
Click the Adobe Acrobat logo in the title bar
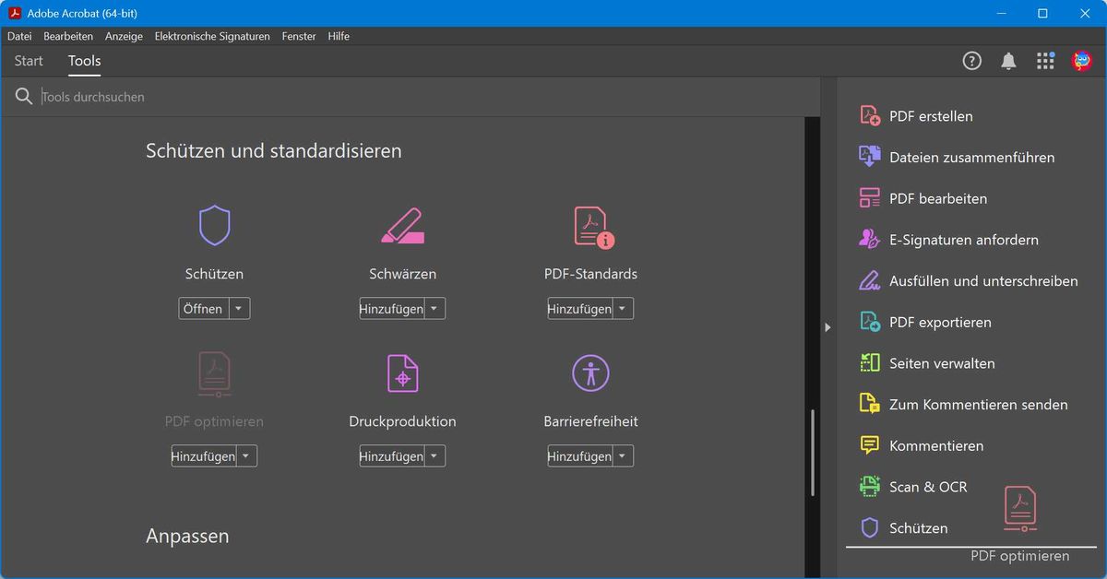[x=15, y=13]
